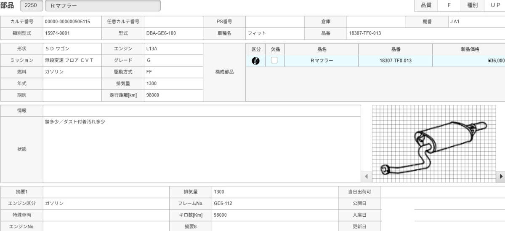The height and width of the screenshot is (231, 505).
Task: Click the empty 特殊車両 field
Action: [x=106, y=215]
